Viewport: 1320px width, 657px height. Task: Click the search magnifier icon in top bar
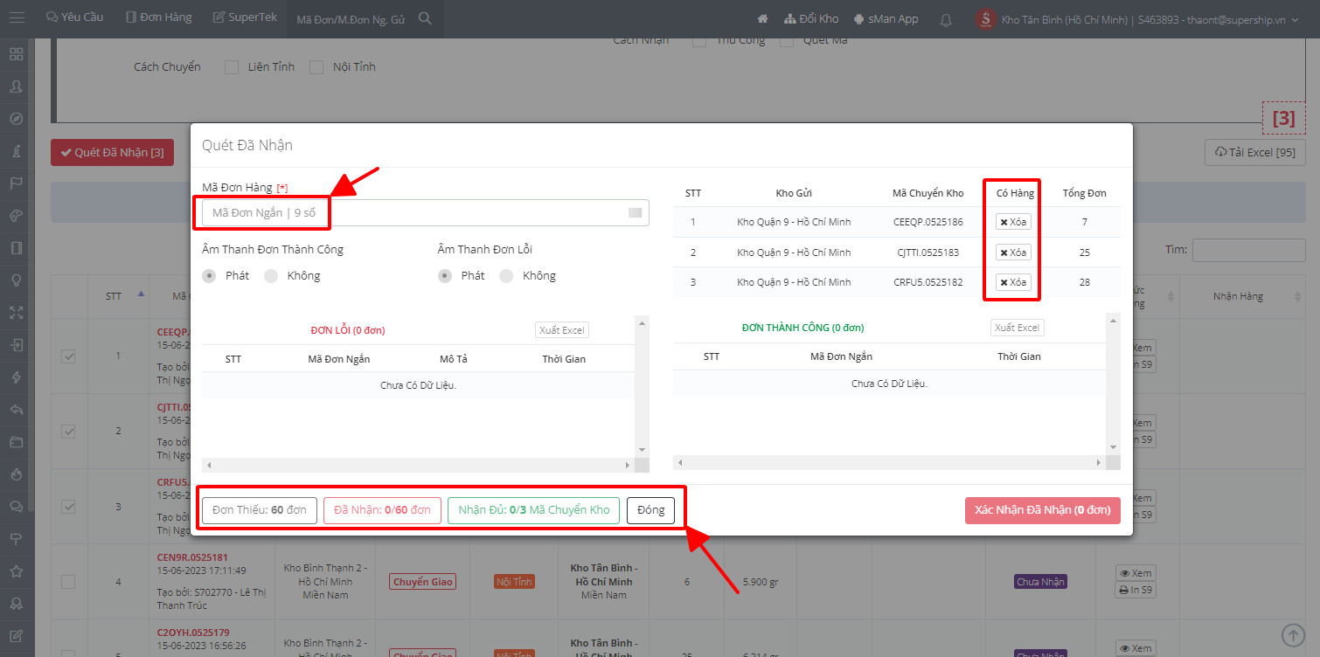(425, 18)
